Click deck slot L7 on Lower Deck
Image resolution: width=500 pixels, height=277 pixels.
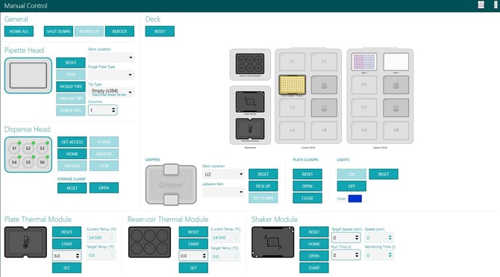coord(324,108)
